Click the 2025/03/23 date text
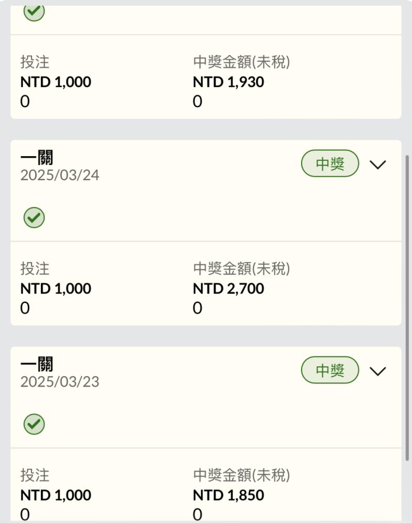The width and height of the screenshot is (412, 524). (60, 381)
